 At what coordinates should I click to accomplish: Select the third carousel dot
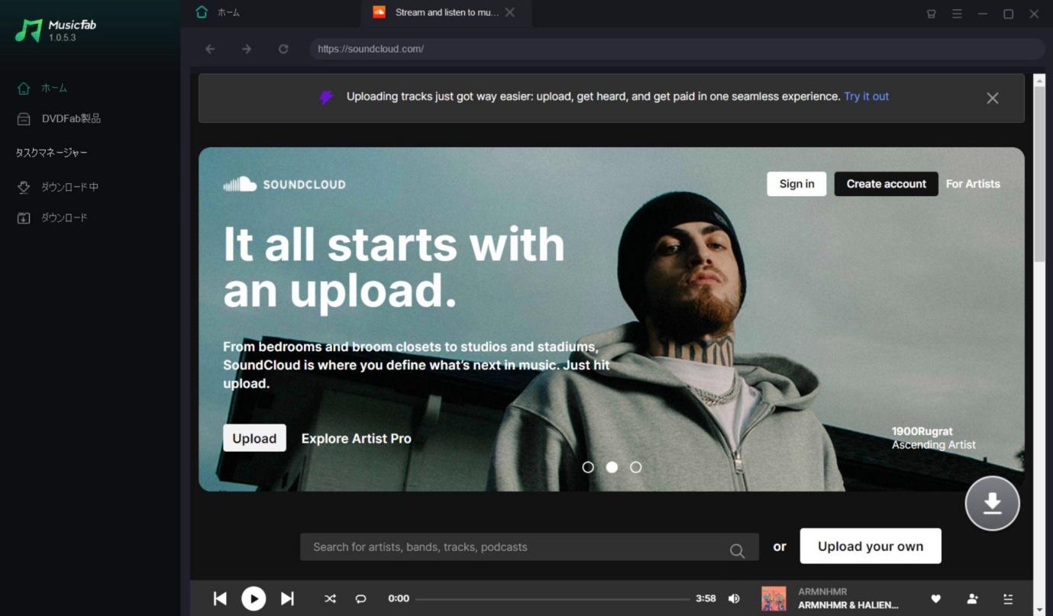click(635, 467)
